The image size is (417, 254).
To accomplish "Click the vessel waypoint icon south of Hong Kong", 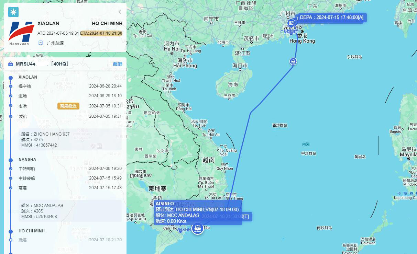I will [x=293, y=61].
